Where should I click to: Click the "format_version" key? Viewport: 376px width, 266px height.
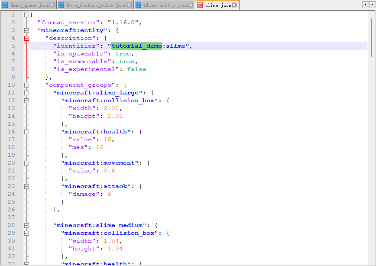pyautogui.click(x=68, y=23)
